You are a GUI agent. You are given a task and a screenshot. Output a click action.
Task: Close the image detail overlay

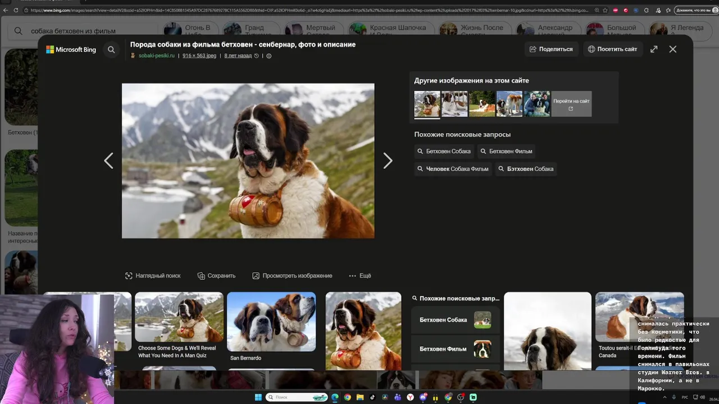click(673, 49)
